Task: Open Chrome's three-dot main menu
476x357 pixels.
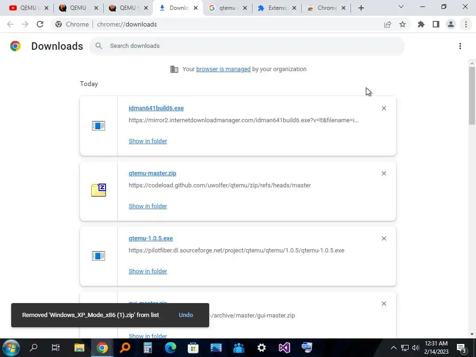Action: tap(466, 24)
